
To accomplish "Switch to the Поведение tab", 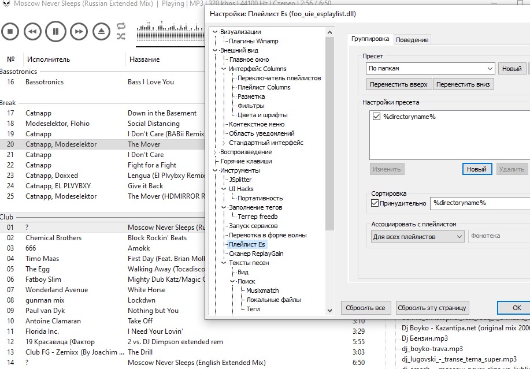I will (413, 40).
